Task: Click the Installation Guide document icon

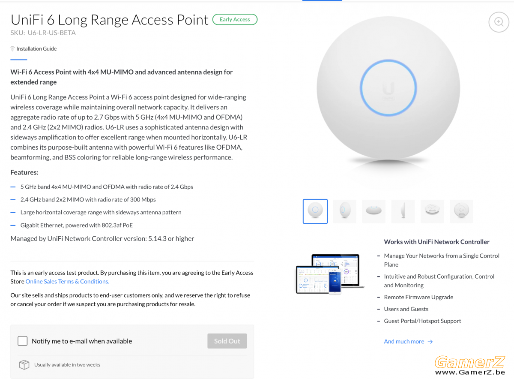Action: click(13, 48)
